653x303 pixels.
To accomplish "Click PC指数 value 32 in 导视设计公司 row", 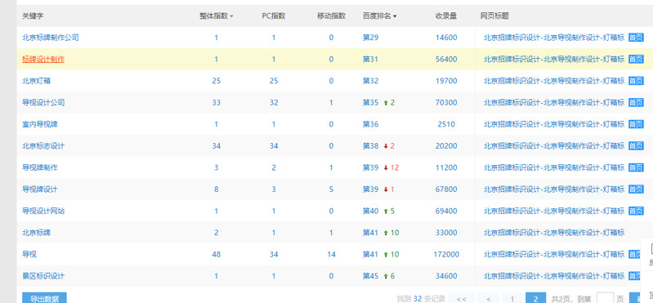I will click(x=274, y=102).
